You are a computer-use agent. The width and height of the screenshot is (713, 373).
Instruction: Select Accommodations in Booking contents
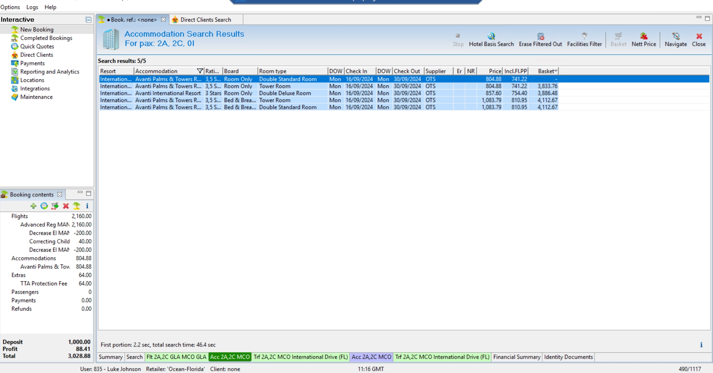pos(34,258)
